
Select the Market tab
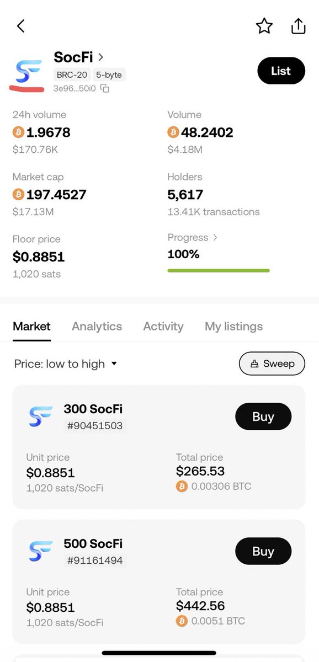point(31,326)
